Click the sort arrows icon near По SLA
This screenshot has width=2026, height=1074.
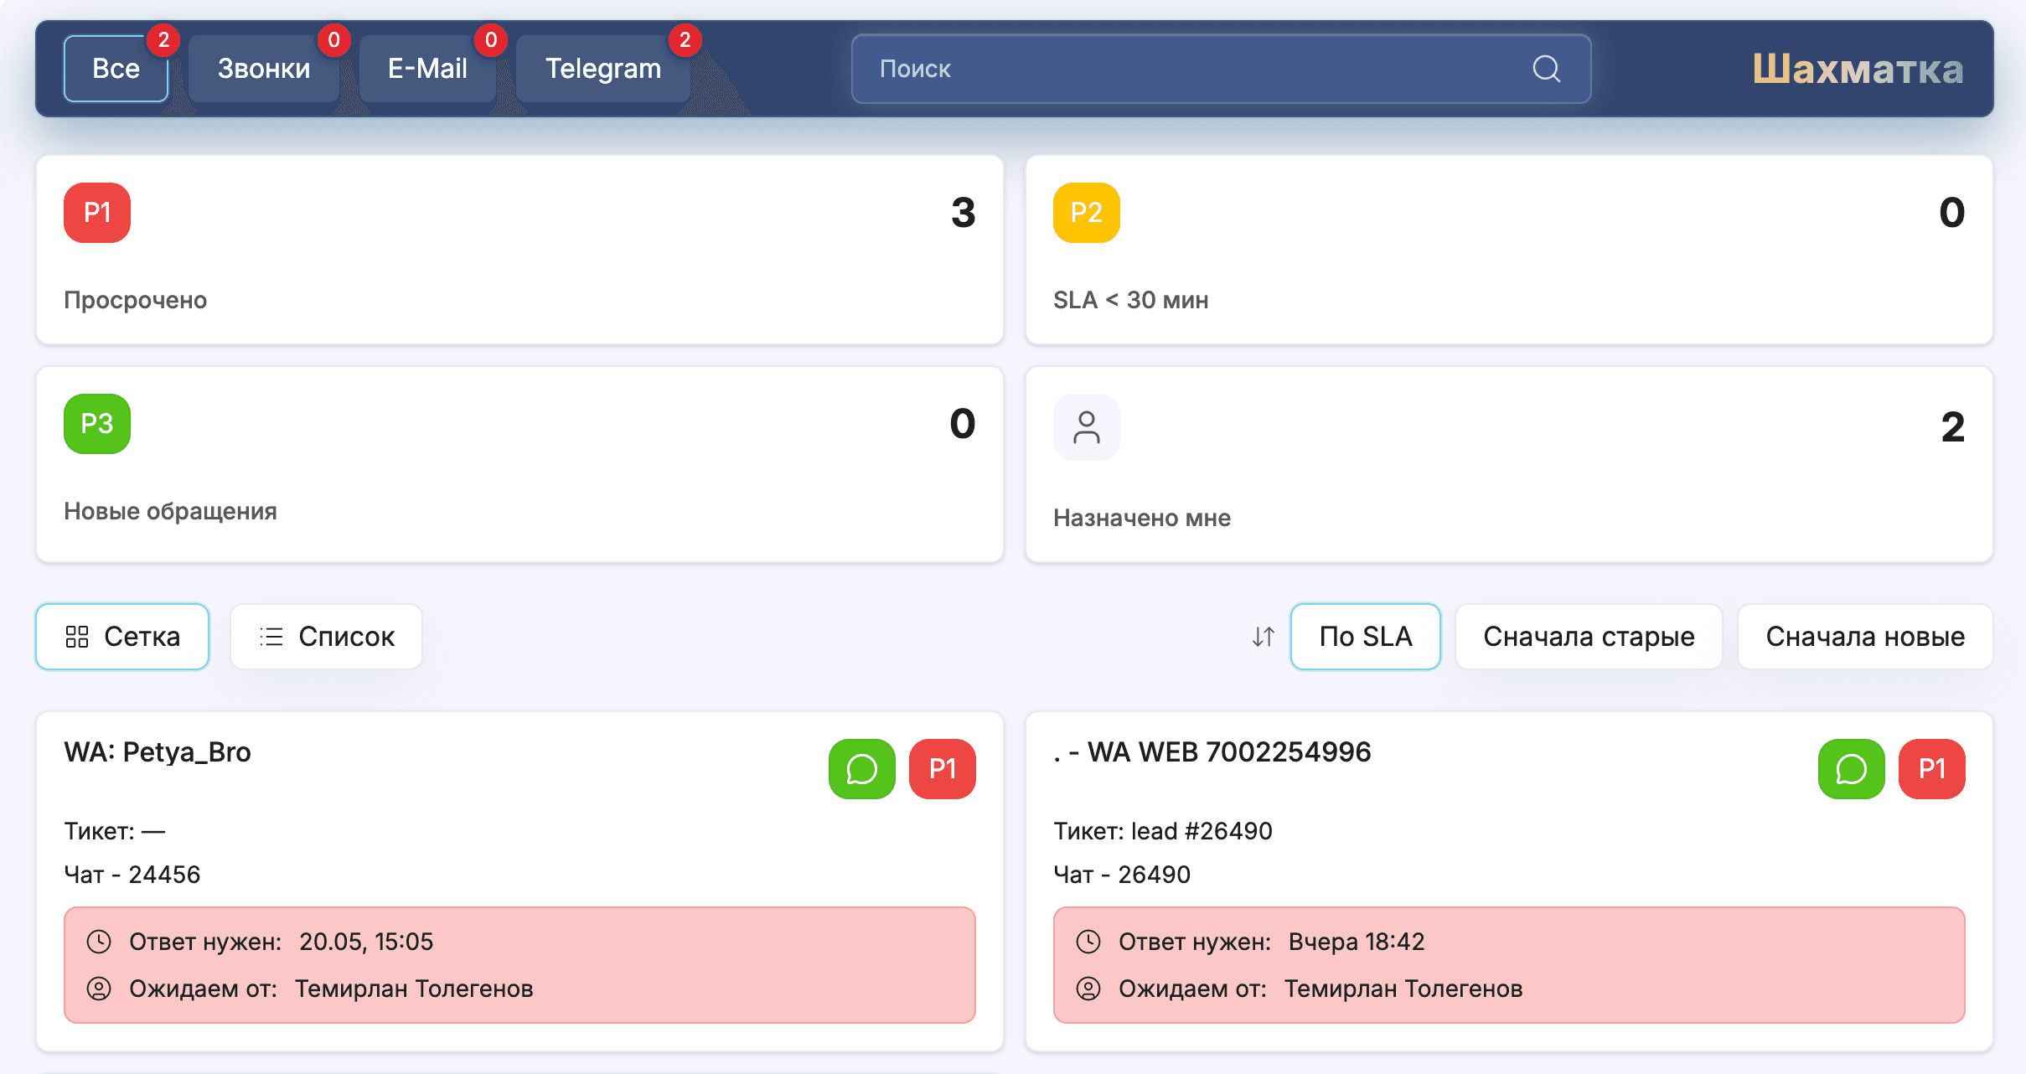(1263, 637)
